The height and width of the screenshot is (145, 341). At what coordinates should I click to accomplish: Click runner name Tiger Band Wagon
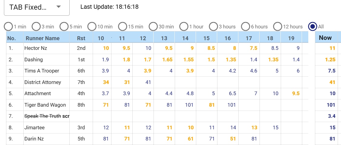click(x=45, y=105)
